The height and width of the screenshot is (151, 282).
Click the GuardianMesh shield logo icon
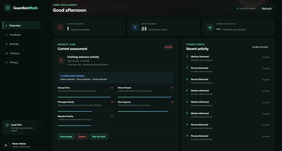tap(8, 8)
